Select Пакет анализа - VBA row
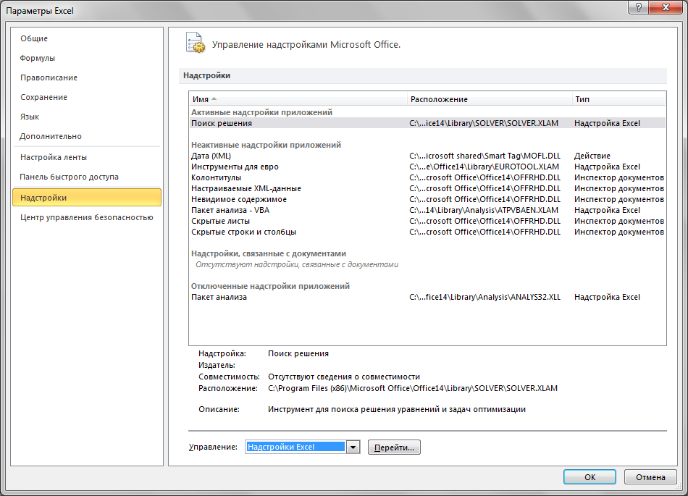688x496 pixels. tap(427, 210)
